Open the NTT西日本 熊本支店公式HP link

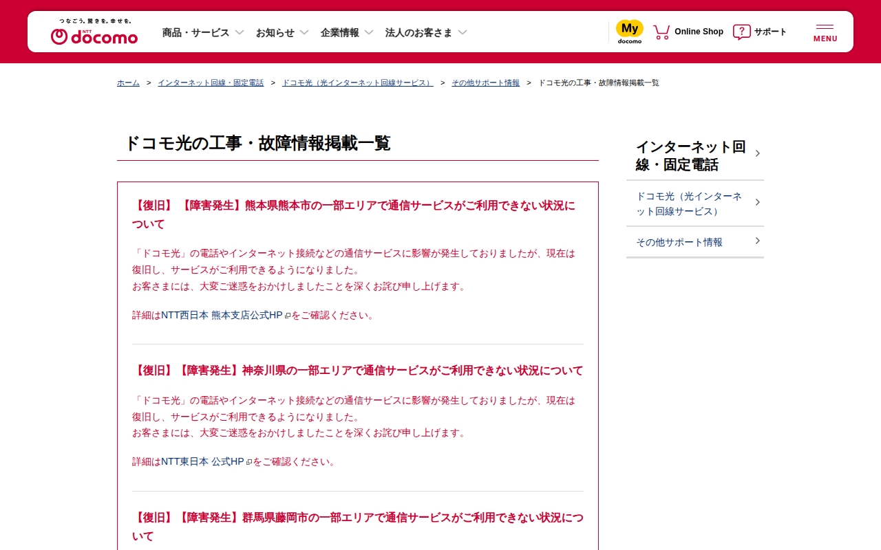click(222, 315)
